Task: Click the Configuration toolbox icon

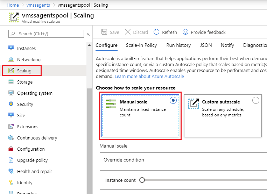Action: (11, 149)
